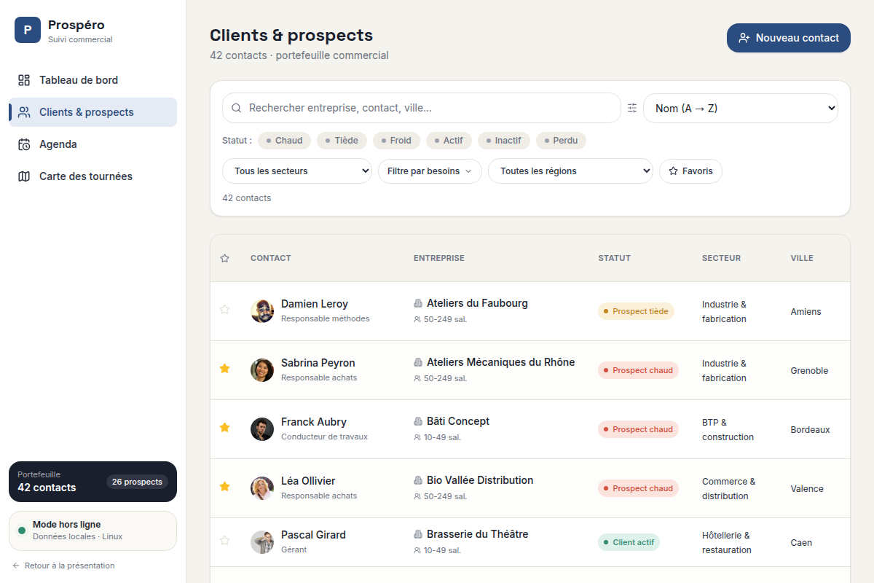The image size is (874, 583).
Task: Click the STATUT column header
Action: tap(615, 258)
